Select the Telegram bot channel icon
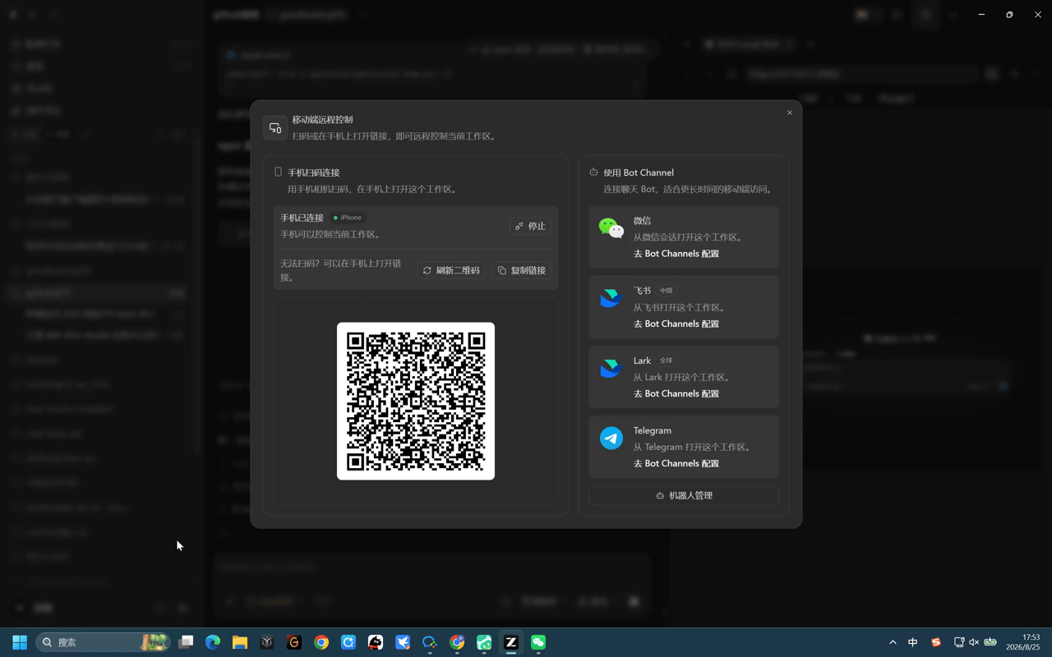The width and height of the screenshot is (1052, 657). [x=611, y=439]
